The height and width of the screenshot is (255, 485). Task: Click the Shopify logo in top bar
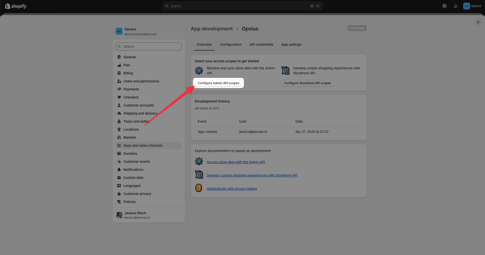click(16, 6)
